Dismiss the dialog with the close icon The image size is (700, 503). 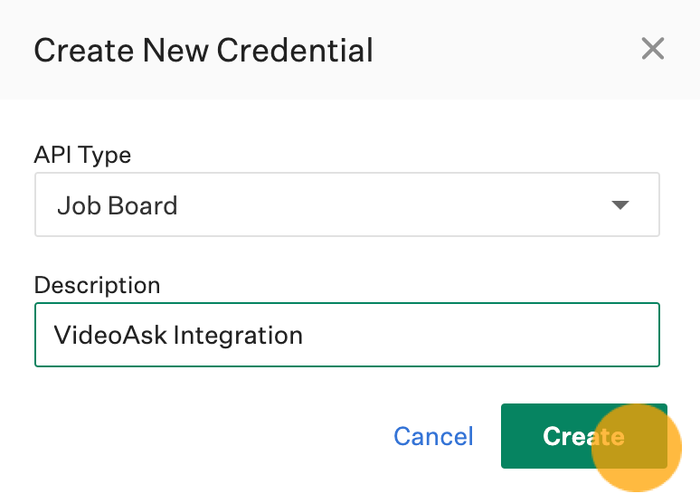pos(653,48)
